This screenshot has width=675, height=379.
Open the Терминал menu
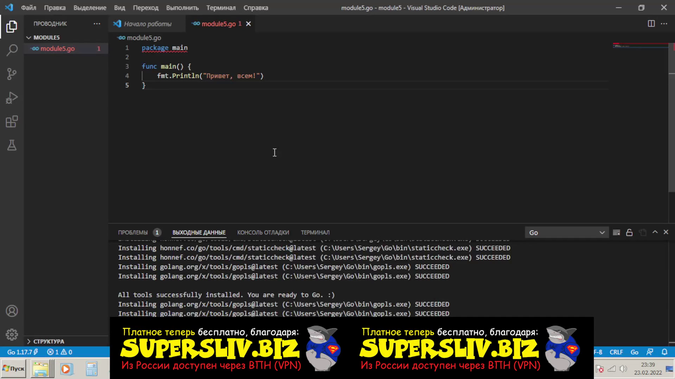click(221, 7)
